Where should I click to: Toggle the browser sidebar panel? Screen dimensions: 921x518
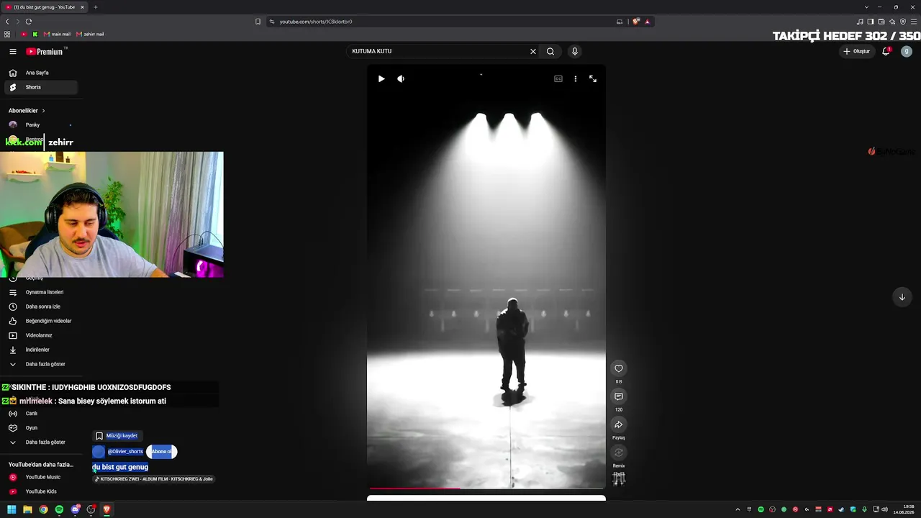point(871,22)
